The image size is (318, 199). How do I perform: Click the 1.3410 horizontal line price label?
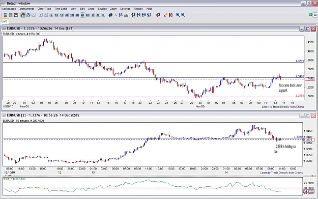tap(300, 76)
